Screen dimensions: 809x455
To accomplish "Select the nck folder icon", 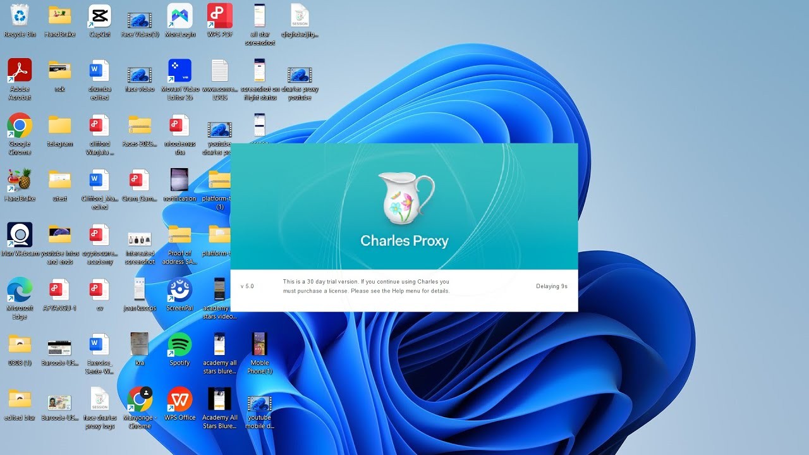I will tap(59, 76).
